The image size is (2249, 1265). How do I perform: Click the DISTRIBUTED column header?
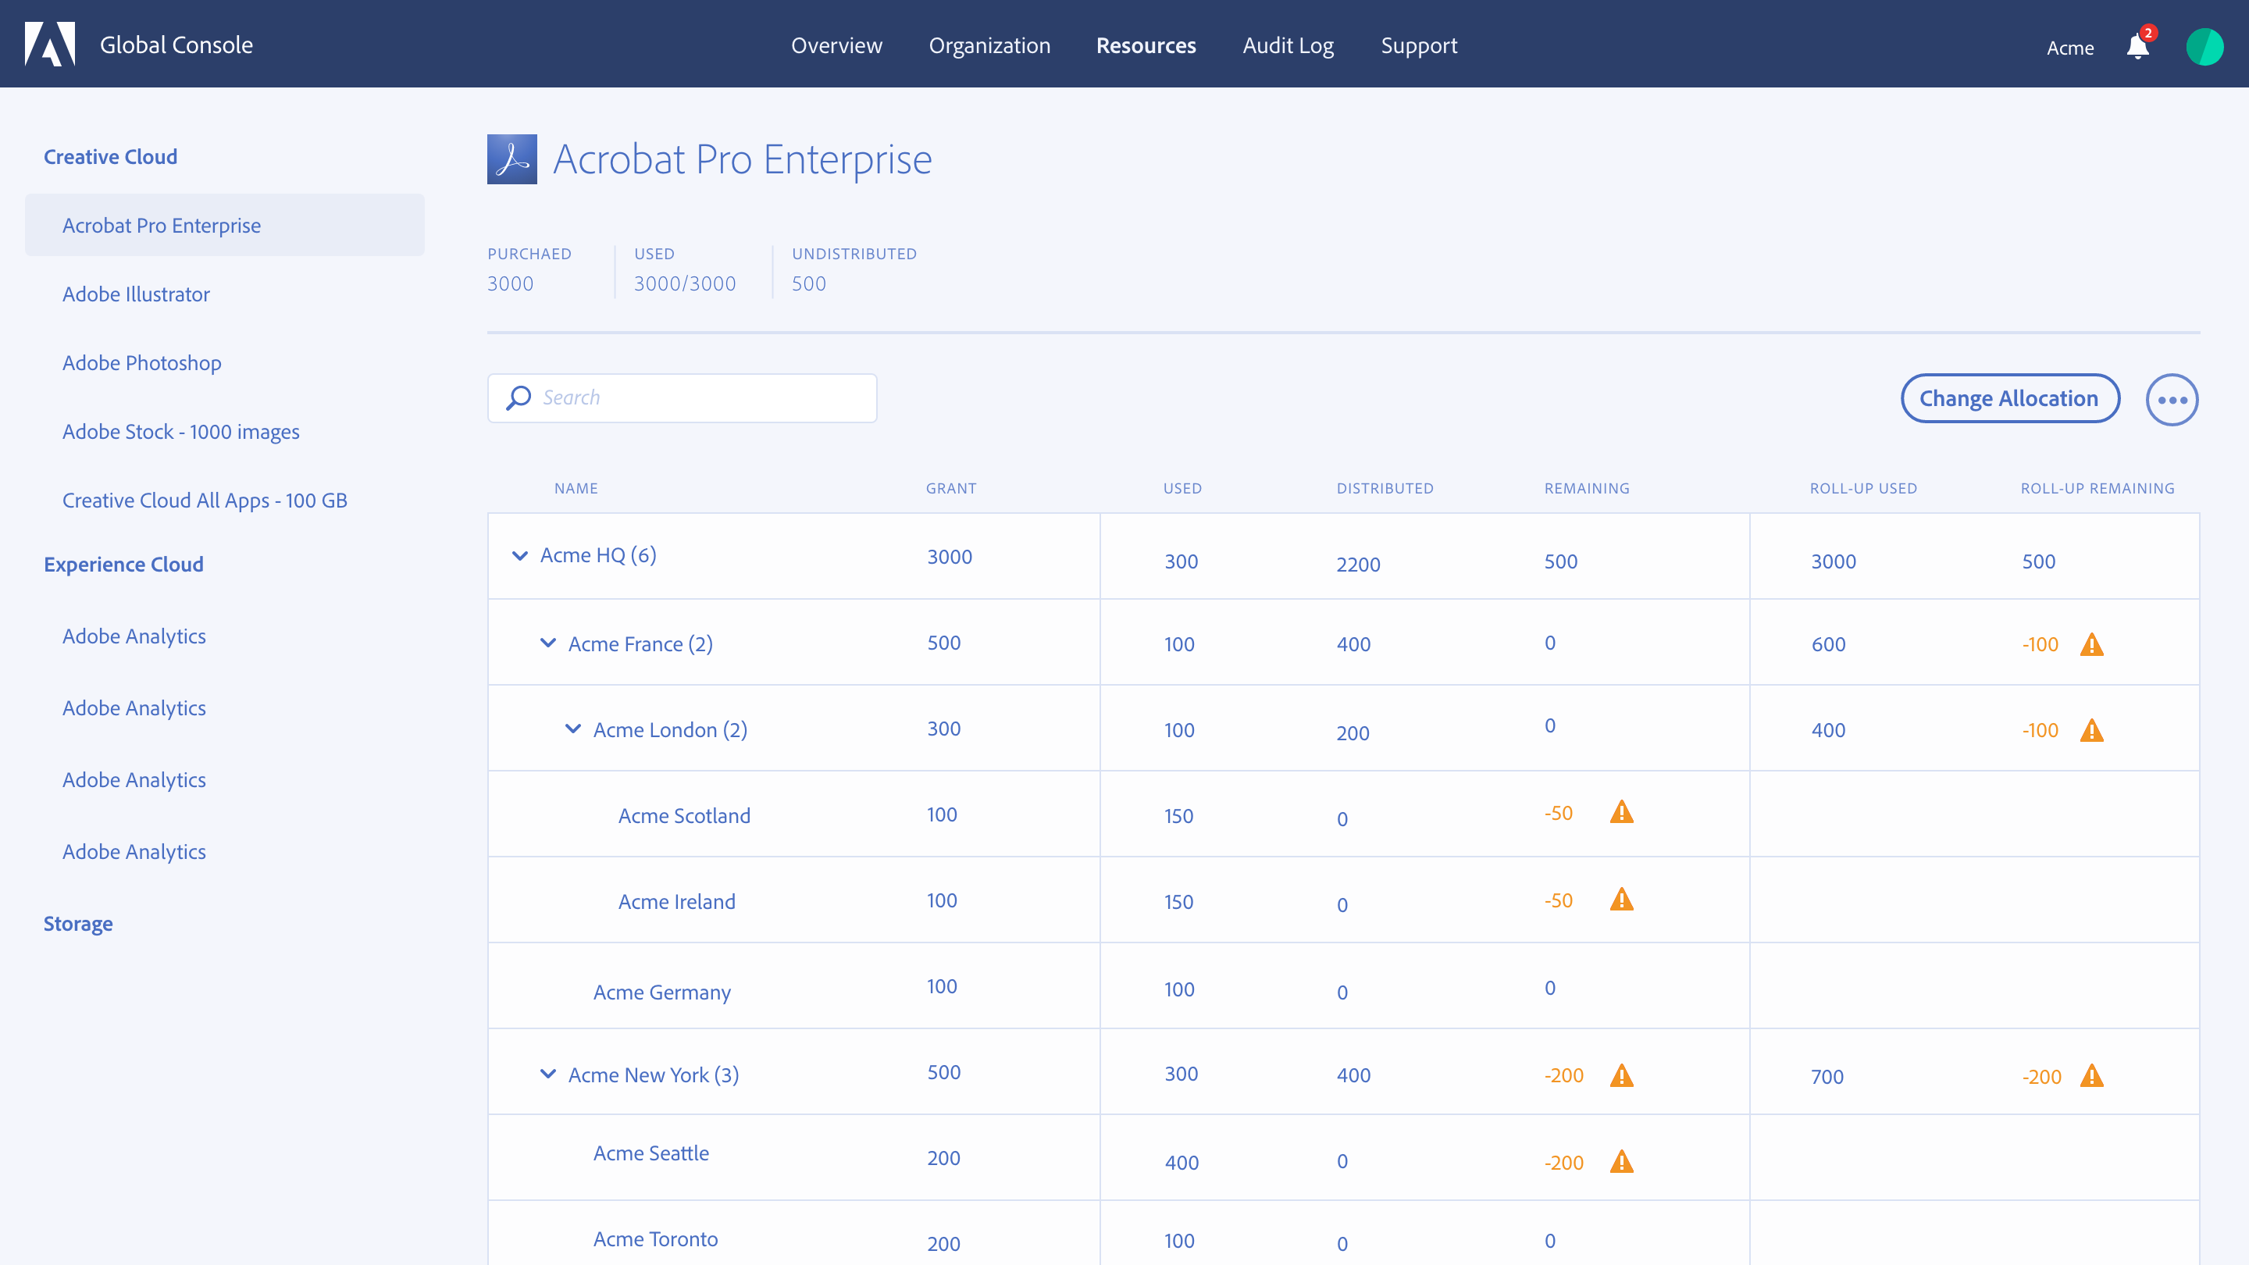click(x=1385, y=489)
